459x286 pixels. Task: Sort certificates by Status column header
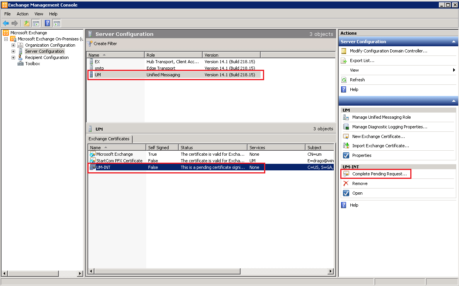[x=213, y=148]
